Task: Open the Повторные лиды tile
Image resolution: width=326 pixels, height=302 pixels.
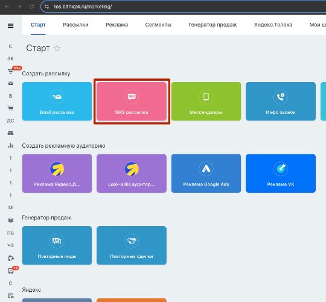Action: (57, 245)
